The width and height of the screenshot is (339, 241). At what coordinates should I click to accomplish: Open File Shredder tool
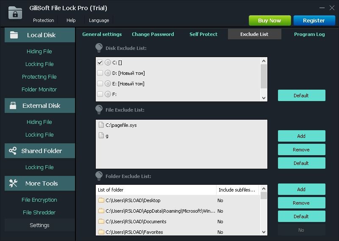coord(39,213)
